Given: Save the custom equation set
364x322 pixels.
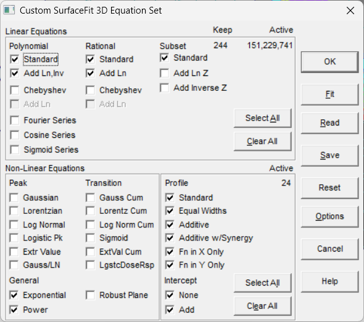Looking at the screenshot, I should pyautogui.click(x=329, y=155).
